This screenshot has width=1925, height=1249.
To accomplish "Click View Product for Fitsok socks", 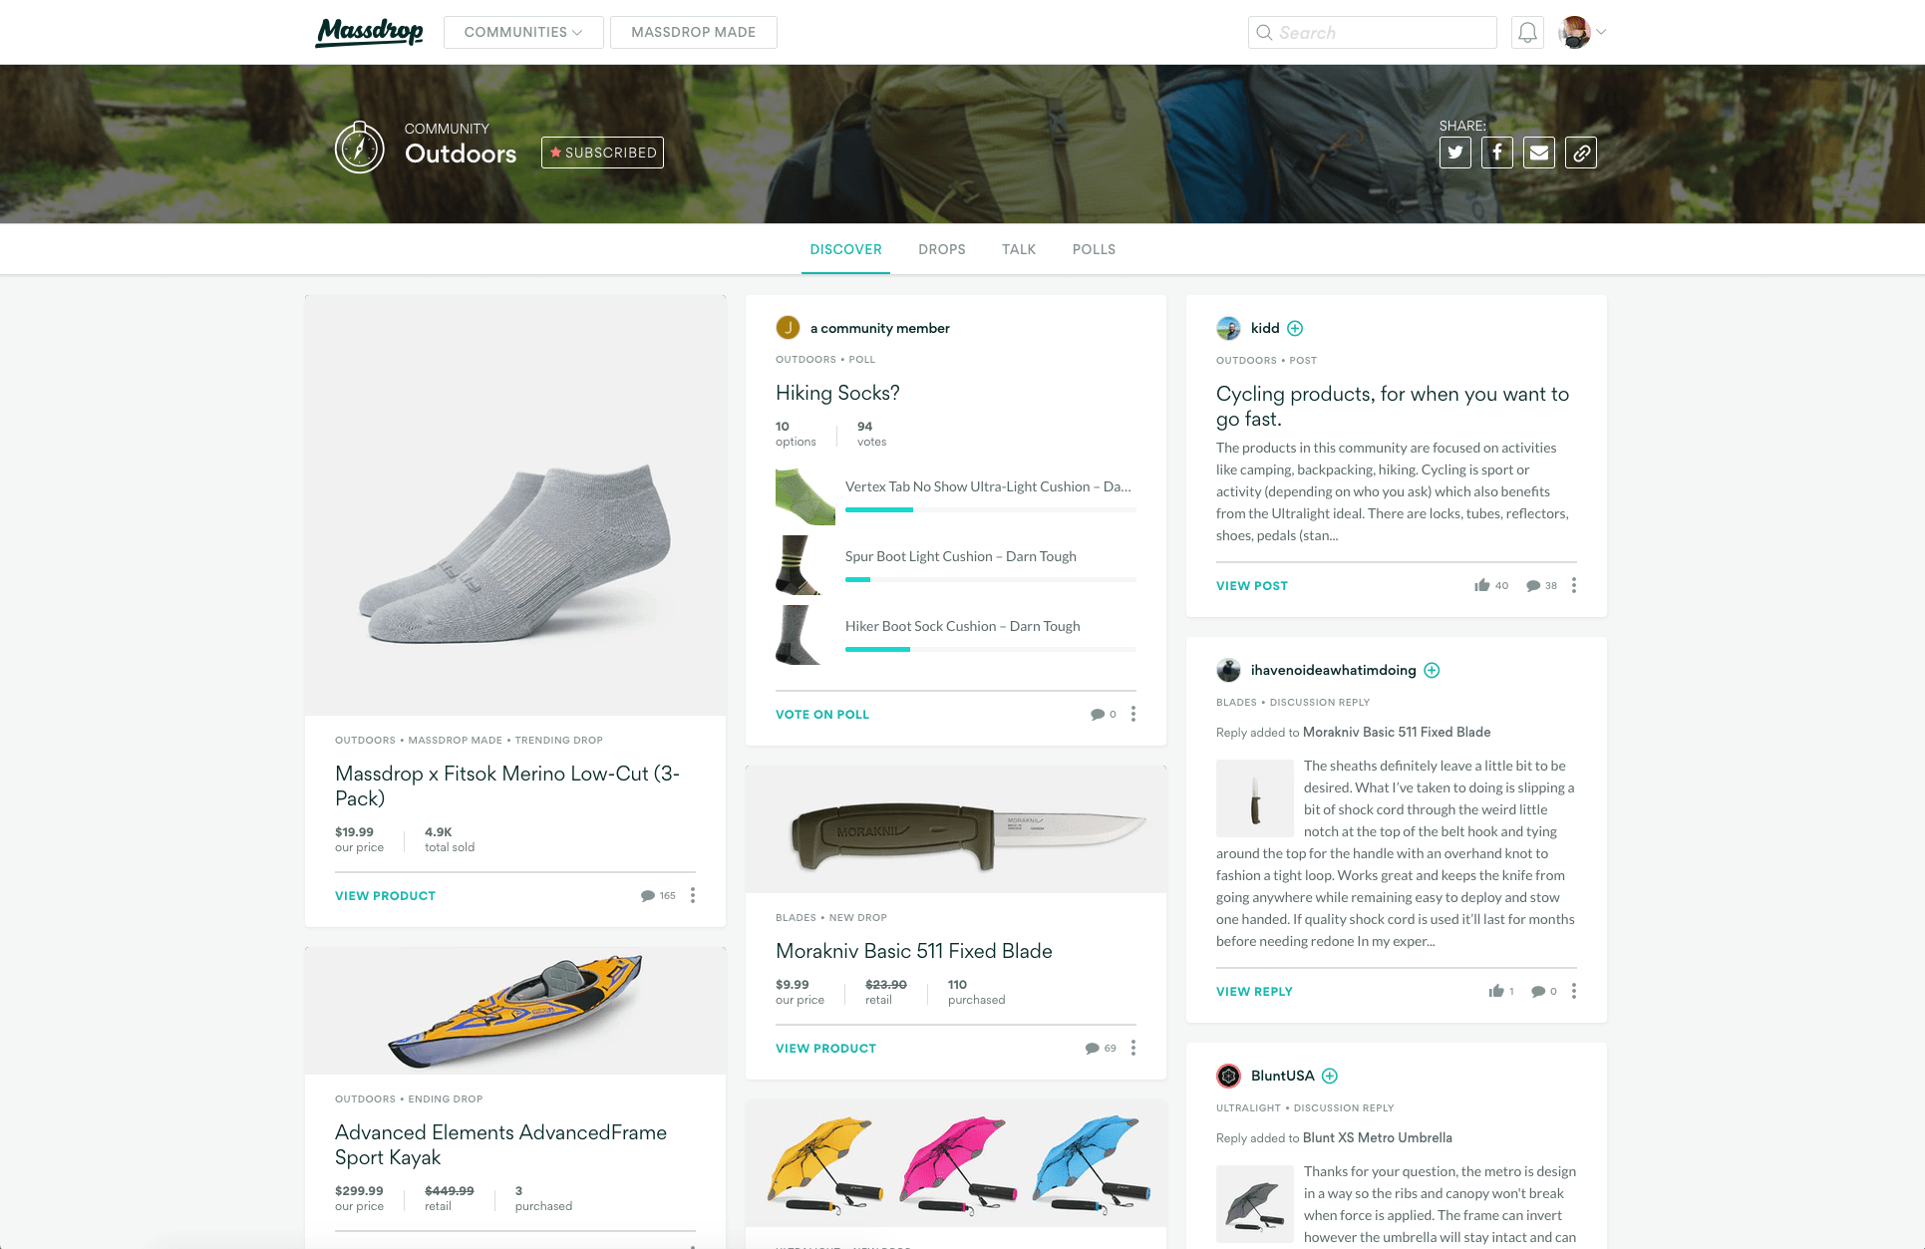I will point(385,895).
